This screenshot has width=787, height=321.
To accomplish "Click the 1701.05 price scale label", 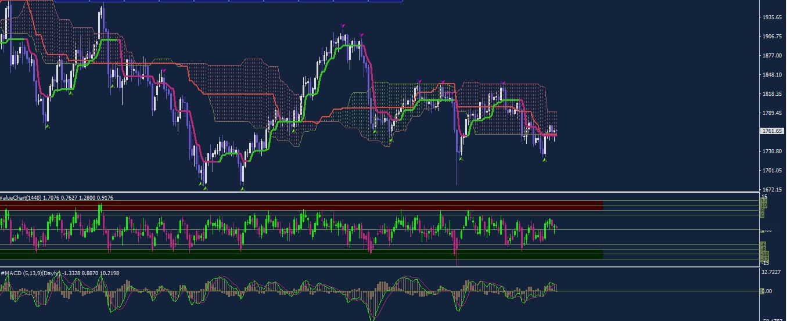I will pyautogui.click(x=772, y=171).
